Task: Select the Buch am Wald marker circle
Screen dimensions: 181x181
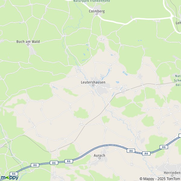Action: coord(28,44)
